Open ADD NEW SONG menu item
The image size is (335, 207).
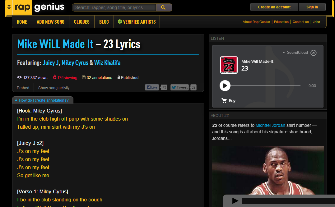coord(50,22)
